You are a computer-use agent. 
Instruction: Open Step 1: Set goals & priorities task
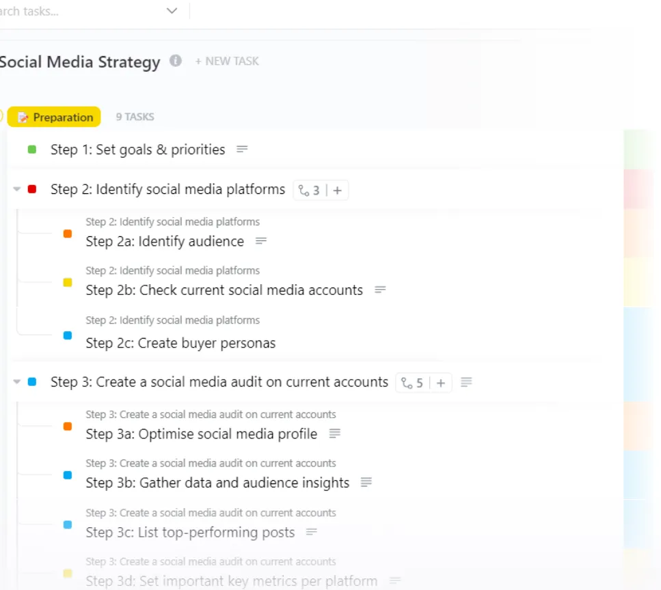[138, 150]
